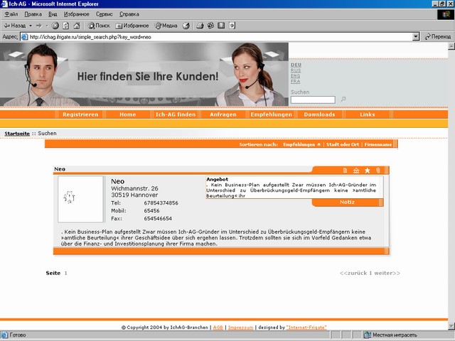Open the Избранное menu in menu bar
The width and height of the screenshot is (455, 341).
(x=77, y=14)
